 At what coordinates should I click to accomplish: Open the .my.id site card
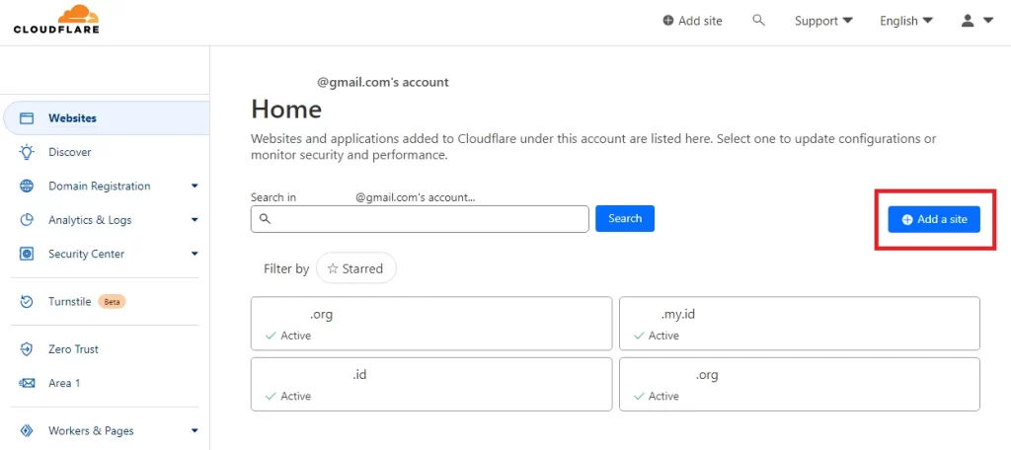pos(800,324)
